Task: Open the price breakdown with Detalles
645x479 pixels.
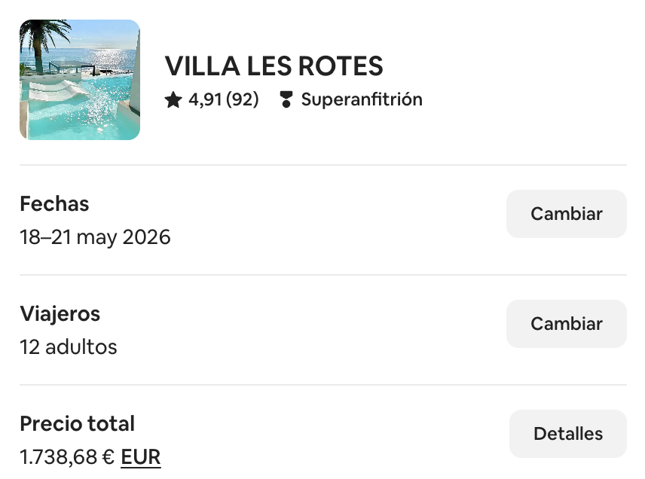Action: pyautogui.click(x=567, y=433)
